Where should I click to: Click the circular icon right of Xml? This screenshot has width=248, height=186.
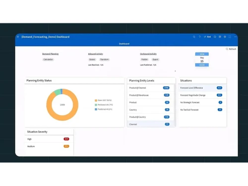pyautogui.click(x=215, y=37)
